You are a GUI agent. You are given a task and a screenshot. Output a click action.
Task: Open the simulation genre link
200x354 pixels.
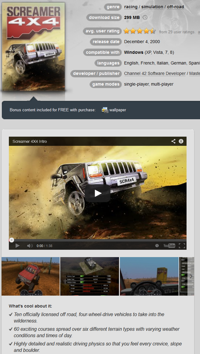pos(152,7)
